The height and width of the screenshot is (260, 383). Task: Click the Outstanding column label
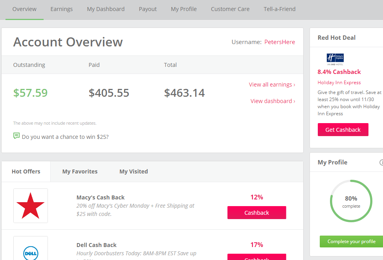[29, 65]
